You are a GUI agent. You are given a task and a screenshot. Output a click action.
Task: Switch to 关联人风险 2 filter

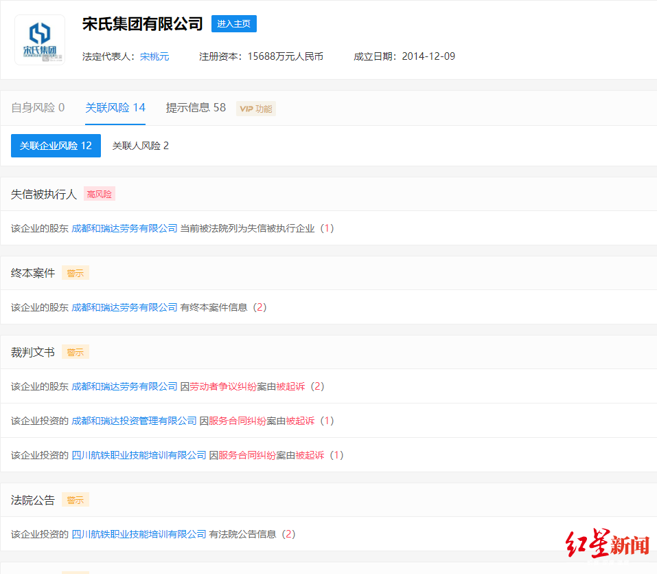pos(140,146)
